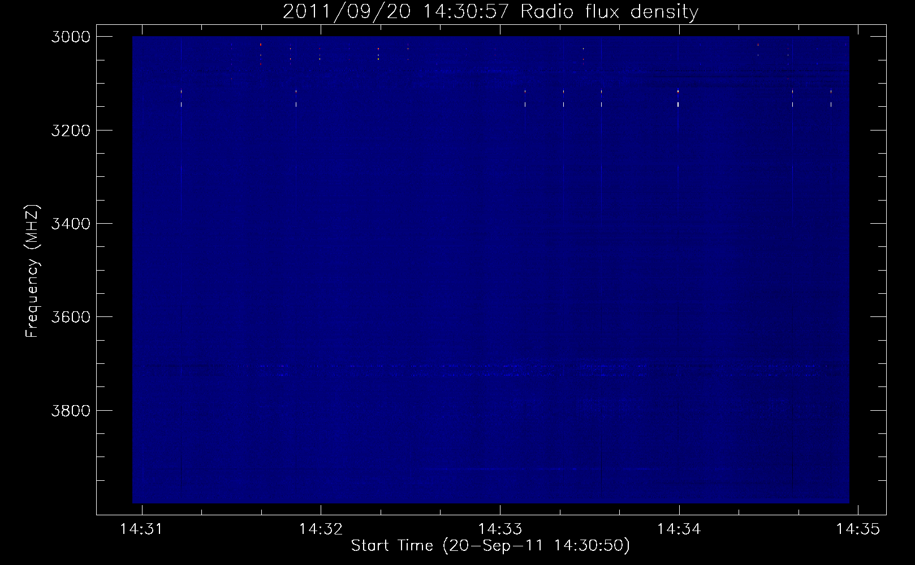
Task: Click the 'Start Time (20-Sep-11 14:30:50)' axis title
Action: [x=490, y=546]
